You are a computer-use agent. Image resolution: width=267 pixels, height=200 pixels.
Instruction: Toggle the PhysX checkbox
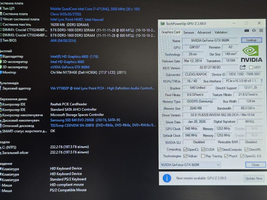(x=226, y=156)
